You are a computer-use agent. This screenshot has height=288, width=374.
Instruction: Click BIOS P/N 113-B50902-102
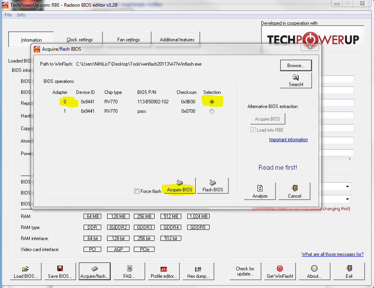[153, 102]
